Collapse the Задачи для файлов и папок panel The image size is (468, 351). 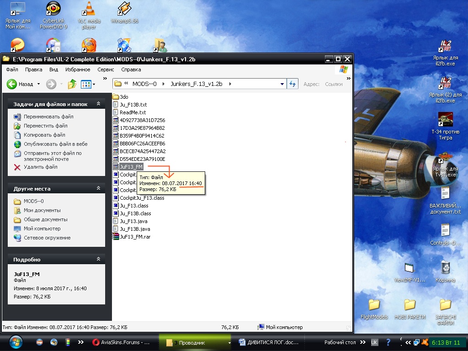tap(99, 104)
